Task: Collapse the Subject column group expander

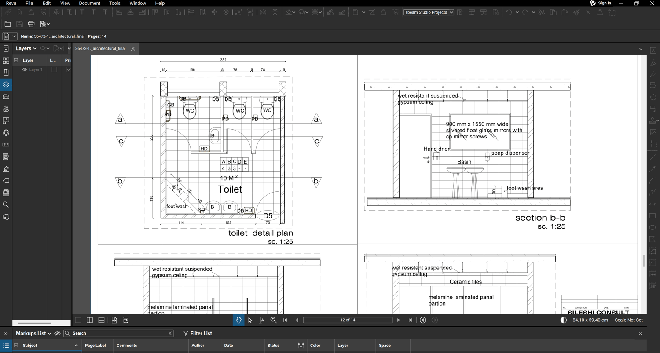Action: 16,346
